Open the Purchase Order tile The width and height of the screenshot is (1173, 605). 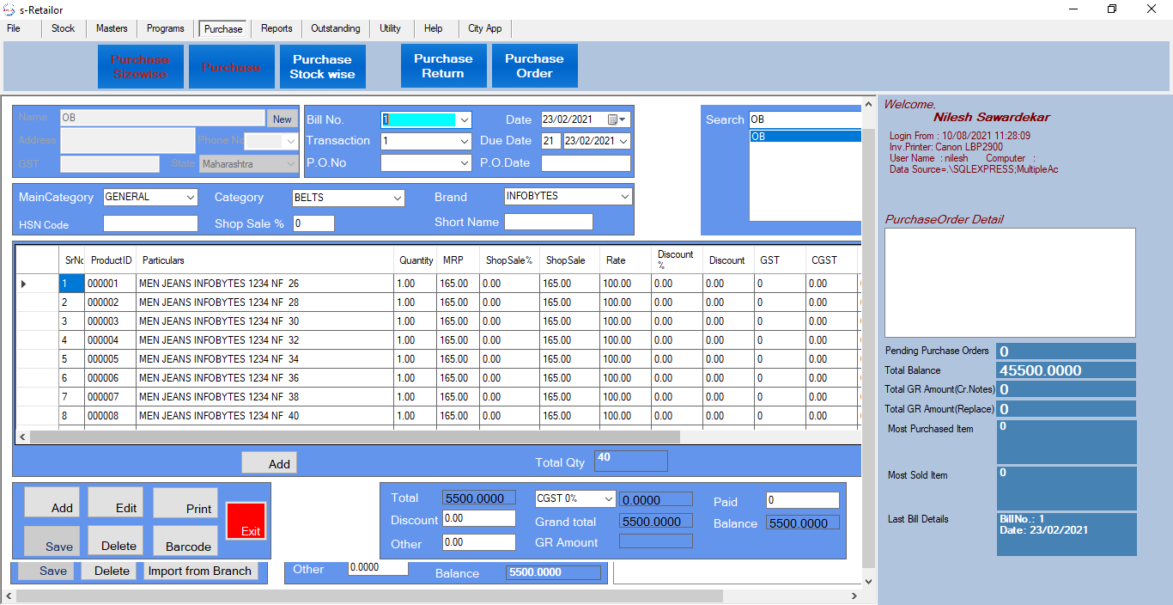click(534, 66)
